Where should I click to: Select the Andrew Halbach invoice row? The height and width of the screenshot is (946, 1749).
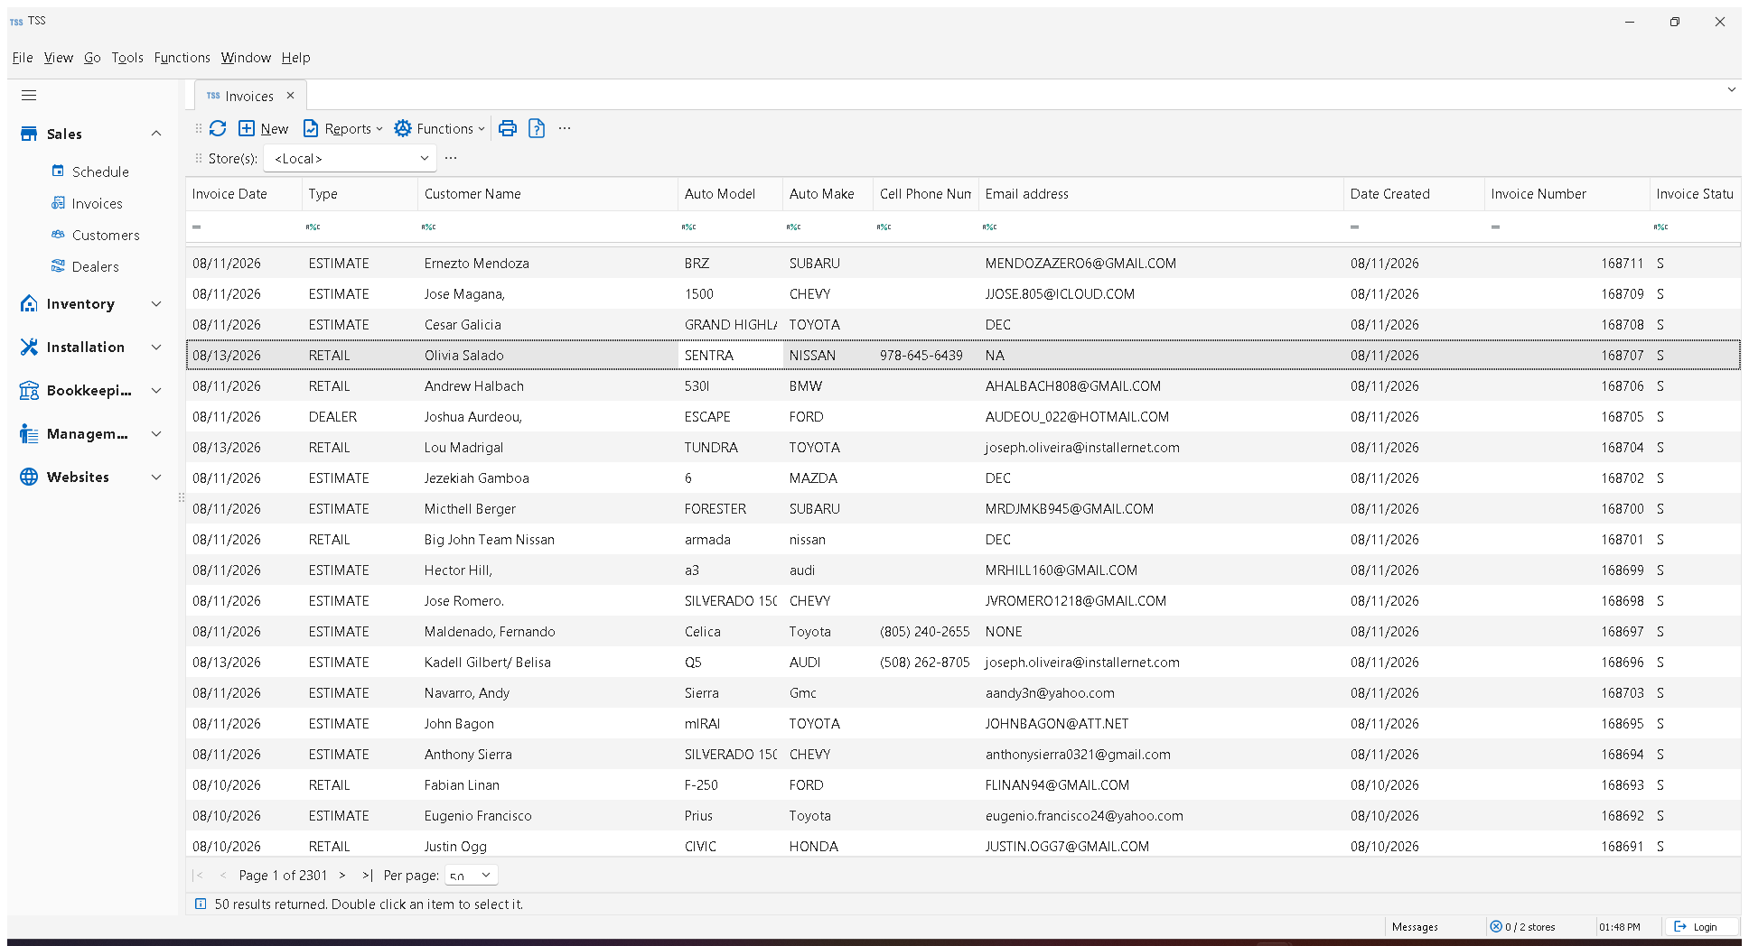(x=963, y=385)
